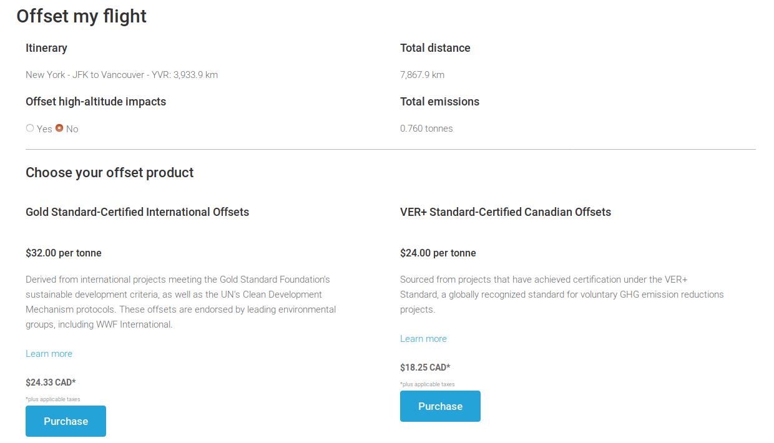
Task: Click the $32.00 per tonne rate
Action: [x=64, y=253]
